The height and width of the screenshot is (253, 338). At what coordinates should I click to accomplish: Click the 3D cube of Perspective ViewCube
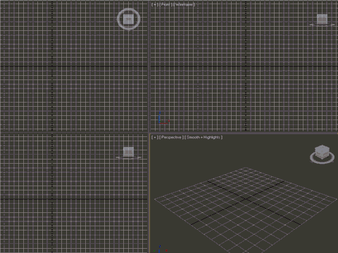pyautogui.click(x=322, y=152)
